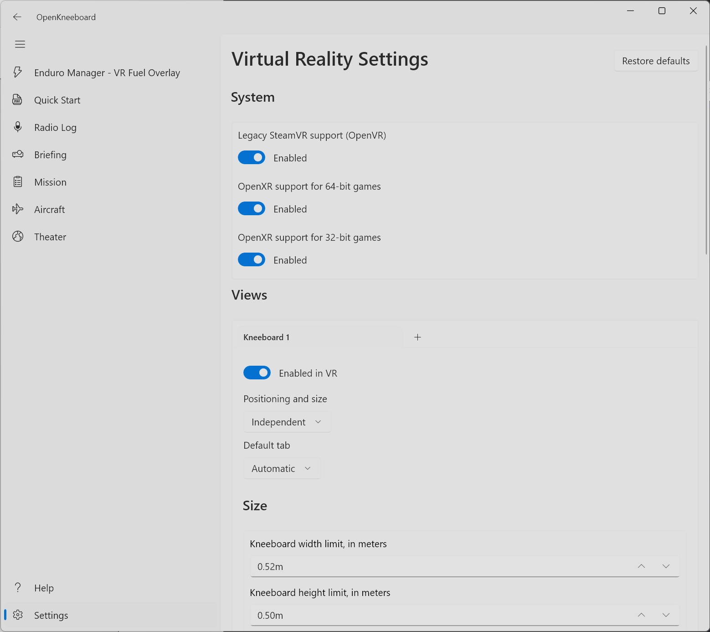Click the Enduro Manager lightning icon

pos(18,72)
